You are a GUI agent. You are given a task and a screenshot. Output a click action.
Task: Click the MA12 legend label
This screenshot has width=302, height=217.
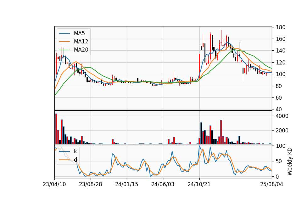[81, 42]
